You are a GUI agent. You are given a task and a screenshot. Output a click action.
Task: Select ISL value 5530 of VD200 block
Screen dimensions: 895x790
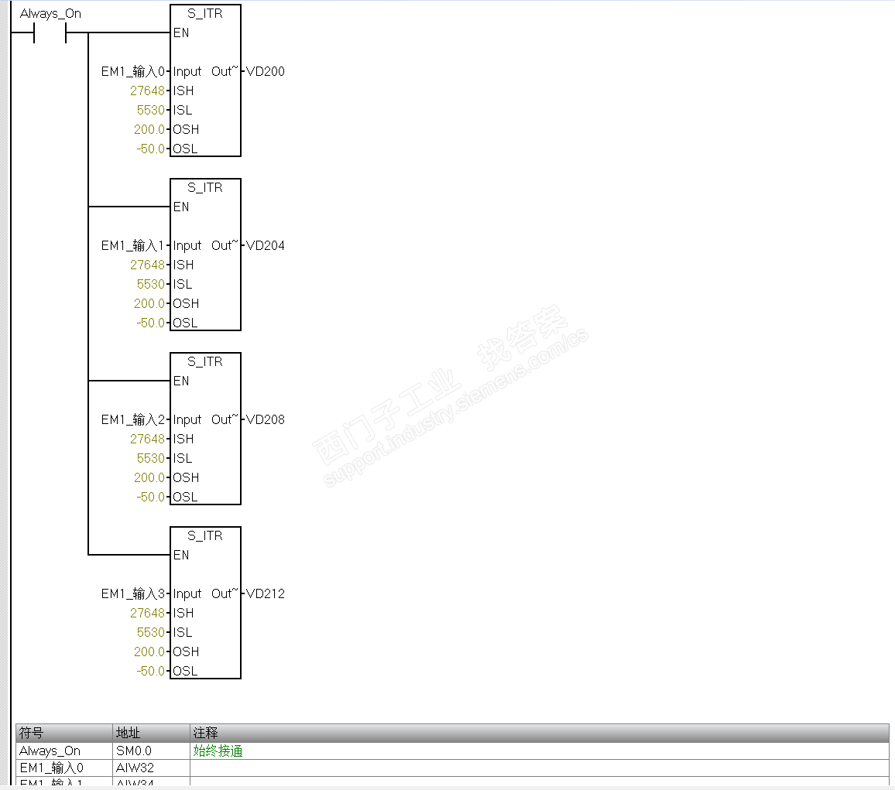(151, 110)
